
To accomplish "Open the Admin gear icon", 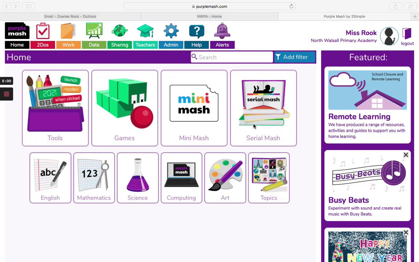I will point(171,31).
